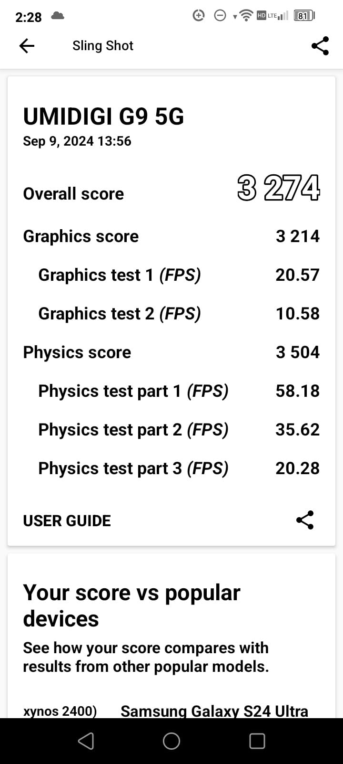
Task: Tap the Sling Shot title text
Action: click(x=103, y=46)
